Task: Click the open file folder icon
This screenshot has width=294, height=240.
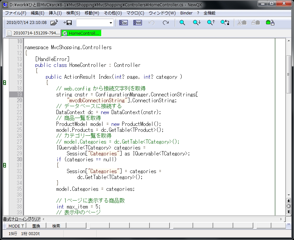Action: 54,23
